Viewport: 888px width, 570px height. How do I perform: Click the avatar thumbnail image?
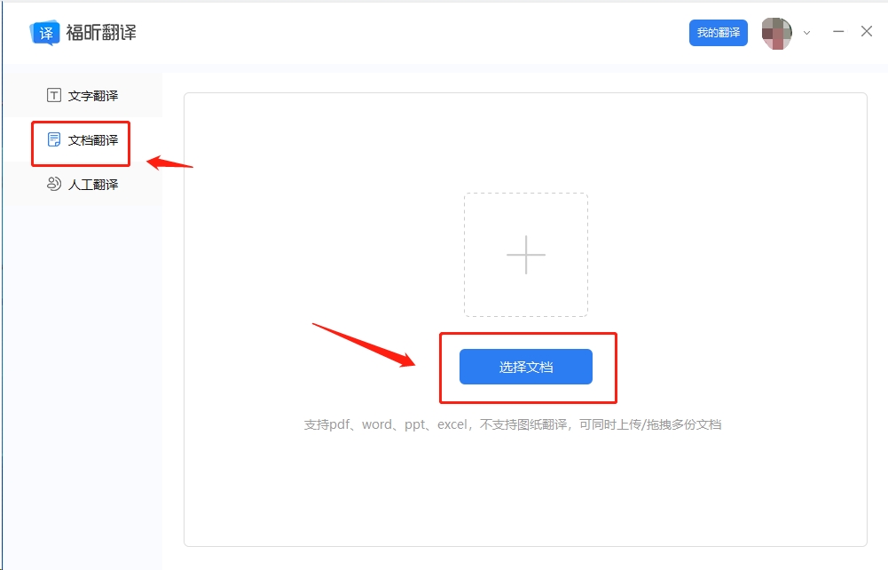[x=777, y=33]
